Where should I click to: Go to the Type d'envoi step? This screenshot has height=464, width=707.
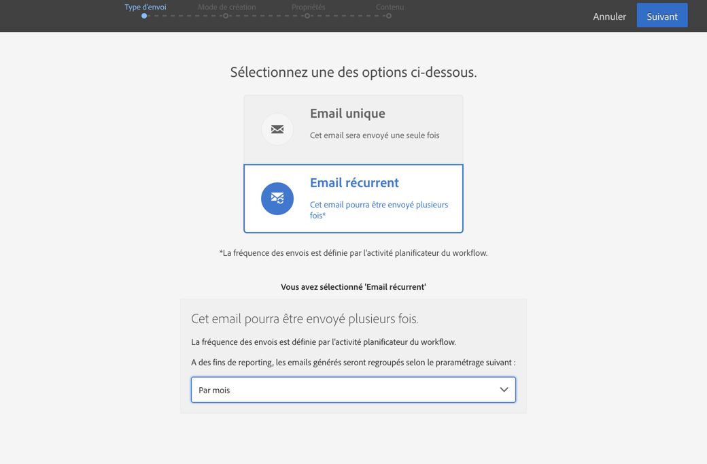pos(145,7)
